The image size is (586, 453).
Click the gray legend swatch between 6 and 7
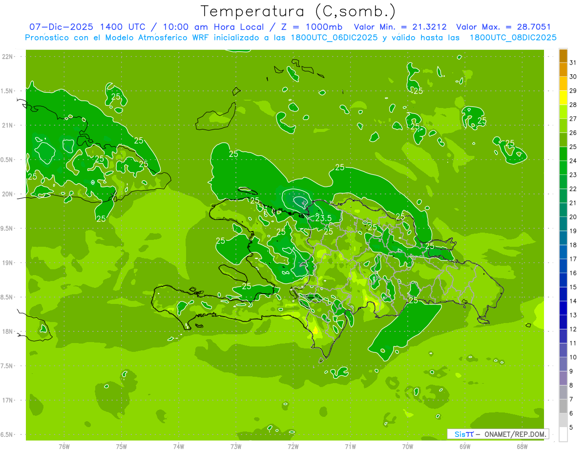coord(563,406)
